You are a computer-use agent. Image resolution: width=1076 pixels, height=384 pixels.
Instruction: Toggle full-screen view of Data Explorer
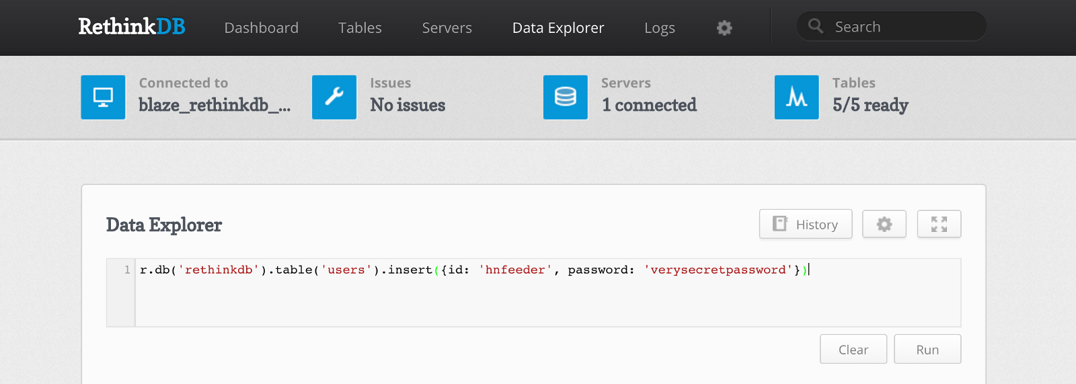(x=939, y=224)
